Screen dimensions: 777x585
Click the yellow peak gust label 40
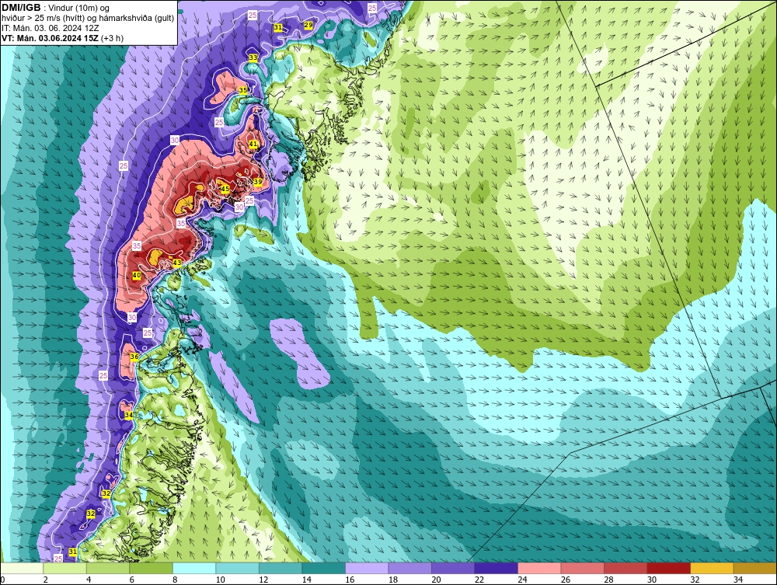[x=137, y=276]
